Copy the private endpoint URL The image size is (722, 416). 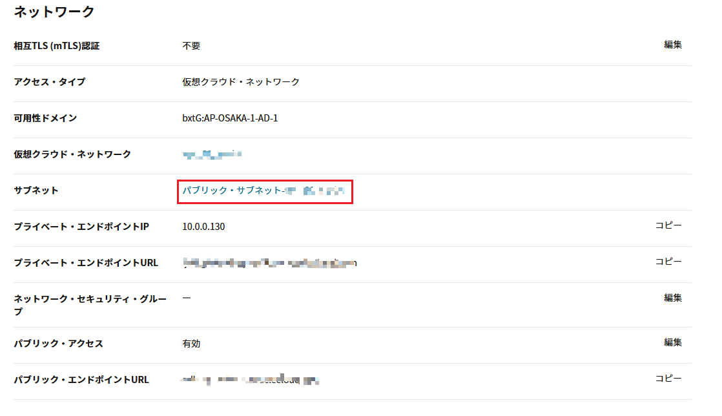pyautogui.click(x=668, y=262)
